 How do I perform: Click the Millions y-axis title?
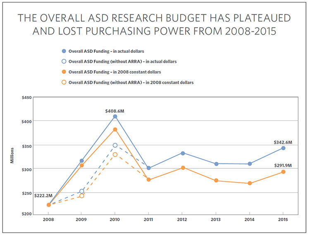click(14, 156)
